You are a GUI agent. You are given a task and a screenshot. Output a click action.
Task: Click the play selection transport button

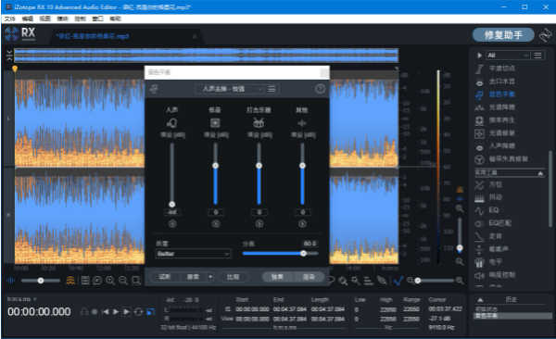(126, 312)
